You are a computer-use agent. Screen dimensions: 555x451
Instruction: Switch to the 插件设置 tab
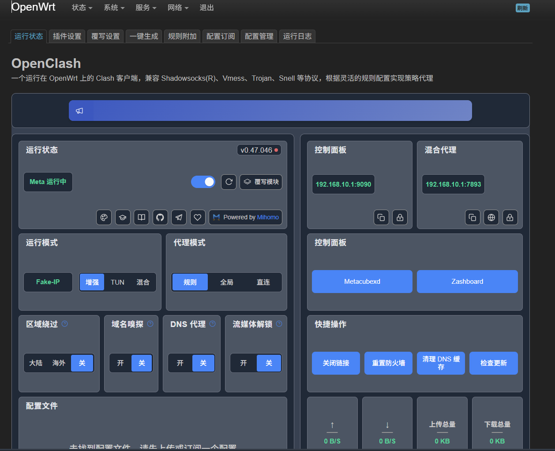(x=67, y=36)
